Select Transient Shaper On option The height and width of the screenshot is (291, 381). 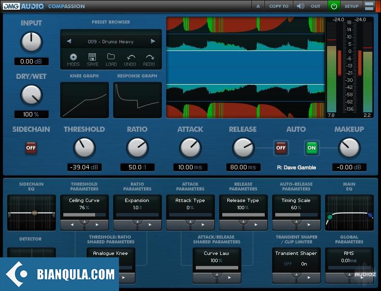tap(304, 264)
